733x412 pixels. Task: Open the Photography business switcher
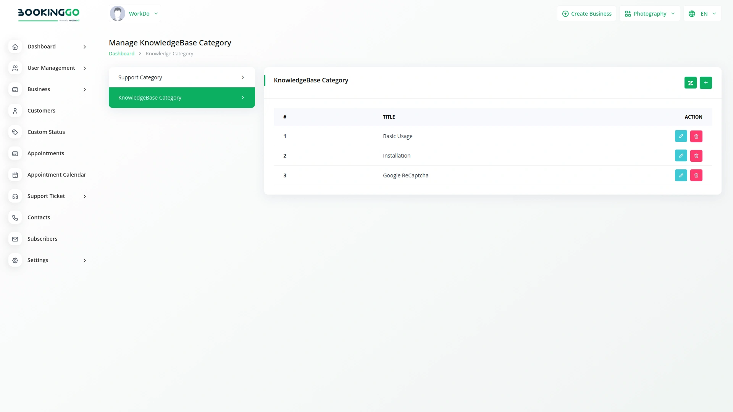649,13
